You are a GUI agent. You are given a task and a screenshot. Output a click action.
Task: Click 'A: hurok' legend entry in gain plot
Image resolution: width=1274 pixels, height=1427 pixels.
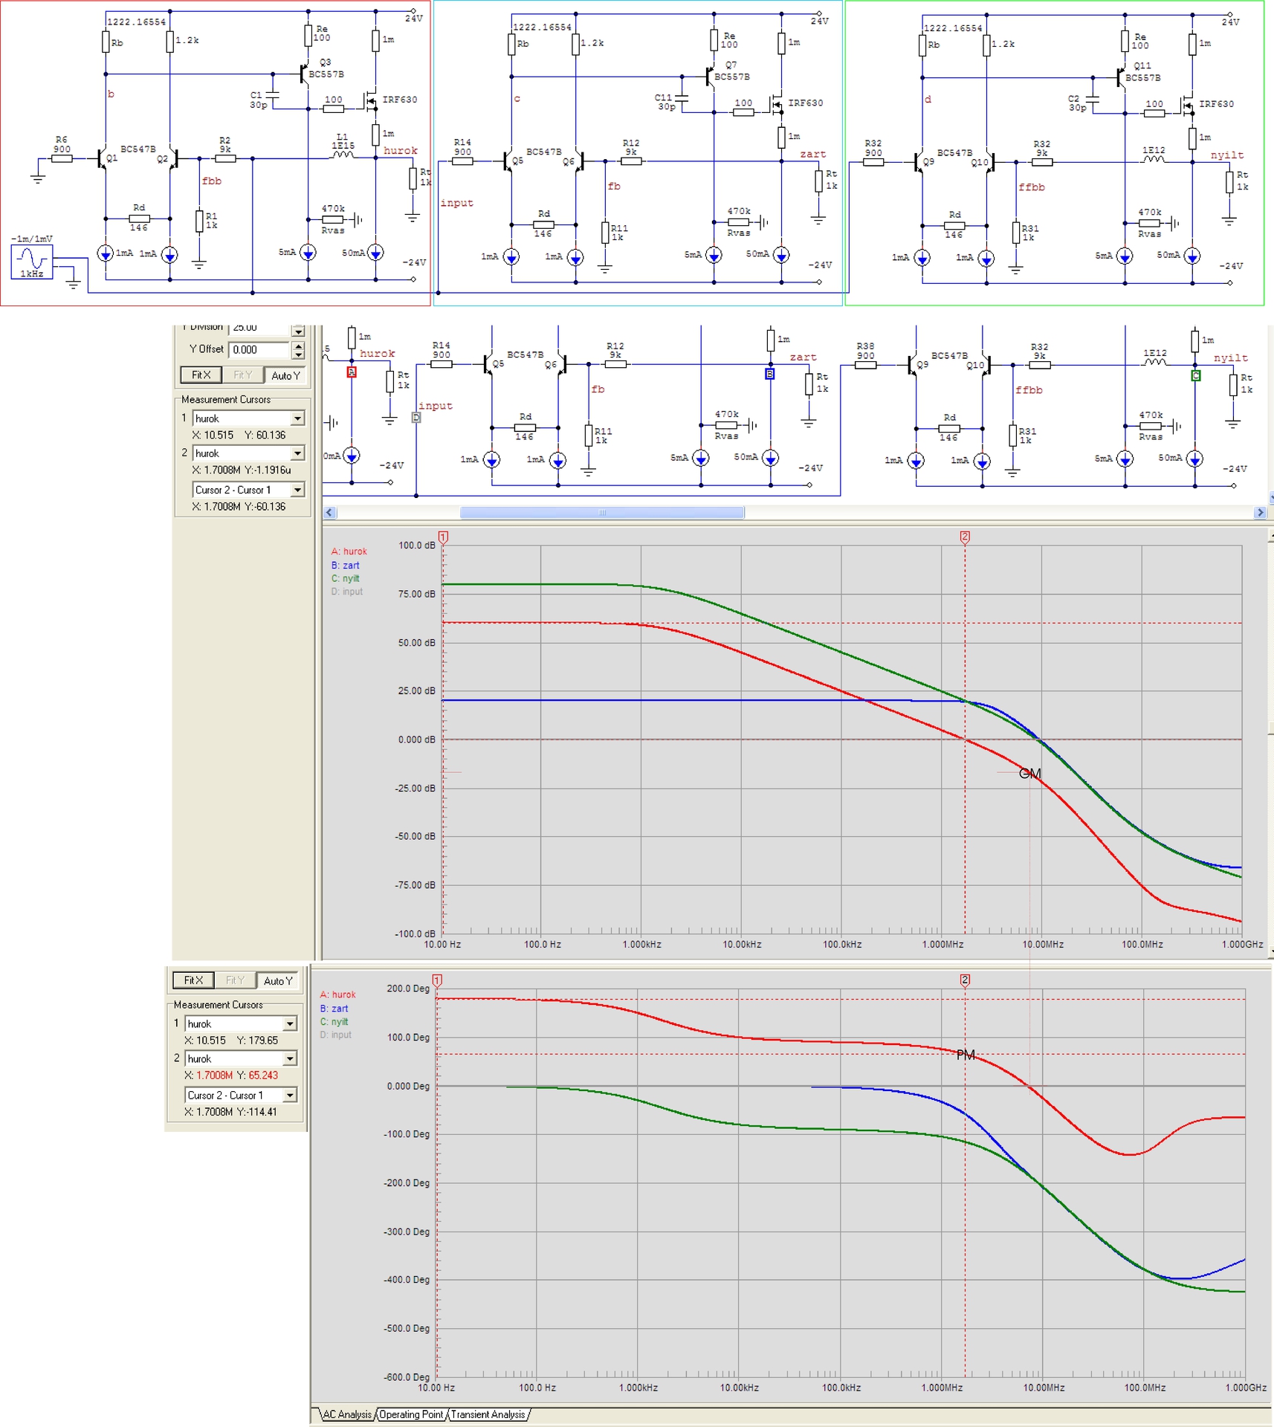(349, 551)
